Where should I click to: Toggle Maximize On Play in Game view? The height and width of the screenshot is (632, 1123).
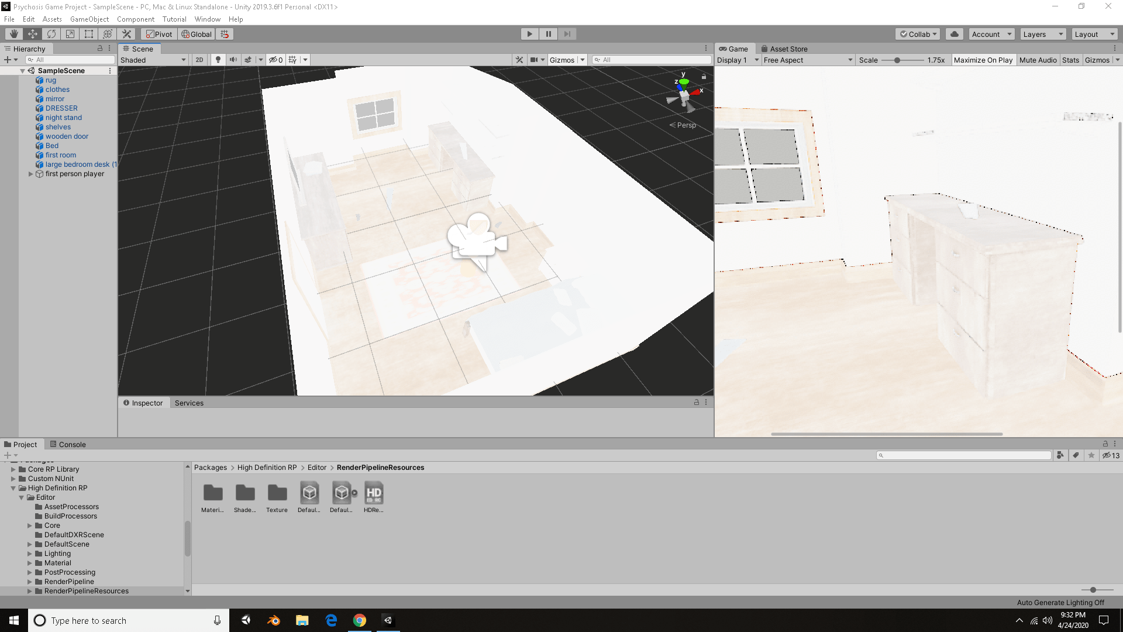click(x=983, y=60)
